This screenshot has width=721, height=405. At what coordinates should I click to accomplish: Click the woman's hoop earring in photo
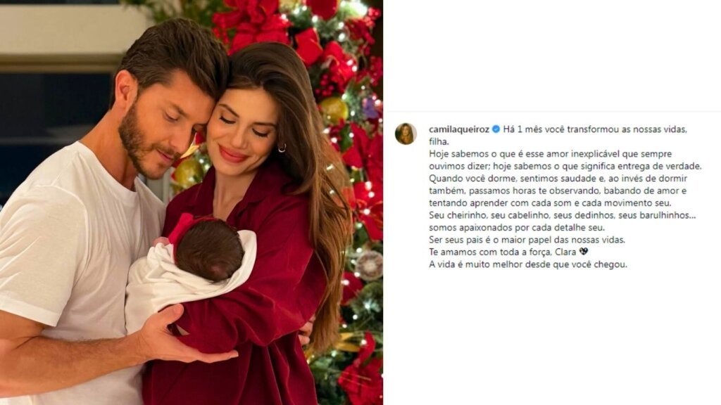coord(282,148)
